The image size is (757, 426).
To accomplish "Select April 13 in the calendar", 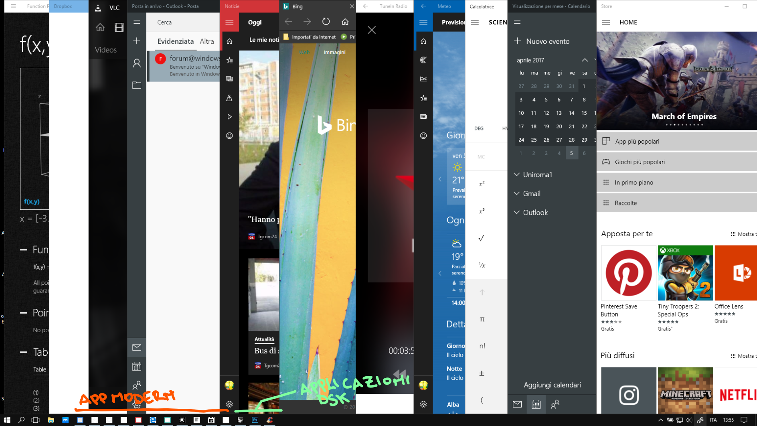I will pyautogui.click(x=559, y=113).
